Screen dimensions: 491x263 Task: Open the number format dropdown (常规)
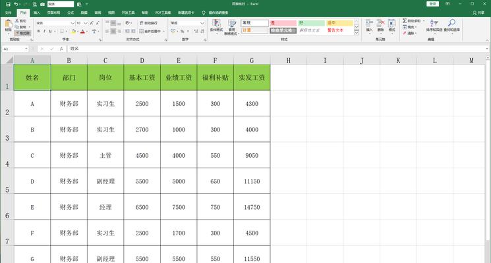(x=202, y=23)
